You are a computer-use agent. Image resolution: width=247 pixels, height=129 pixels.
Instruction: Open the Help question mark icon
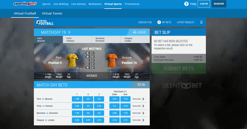186,4
